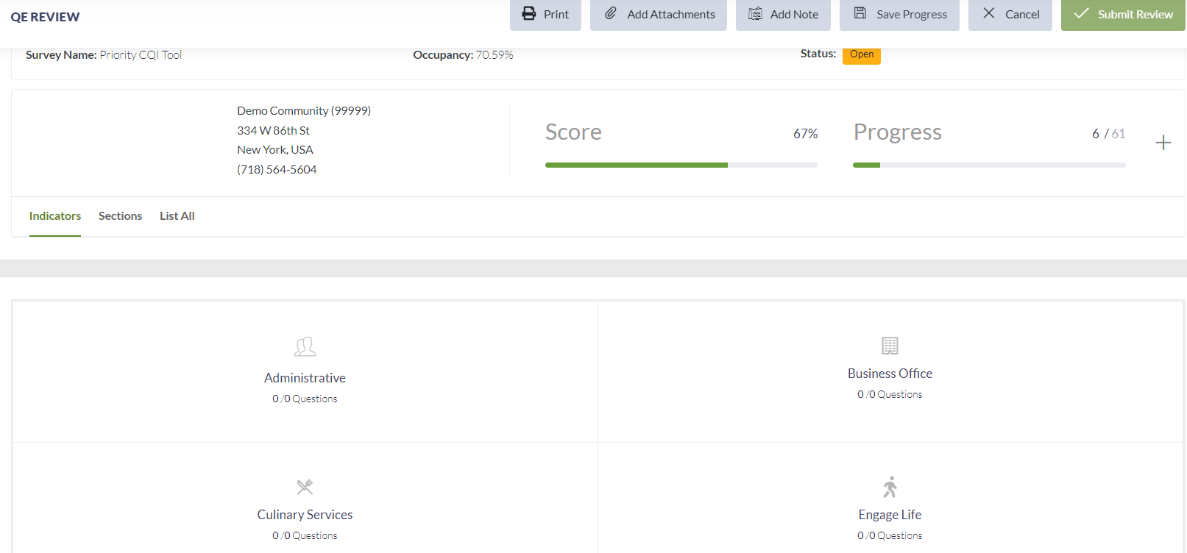Open the Administrative section title
Viewport: 1187px width, 553px height.
point(305,378)
